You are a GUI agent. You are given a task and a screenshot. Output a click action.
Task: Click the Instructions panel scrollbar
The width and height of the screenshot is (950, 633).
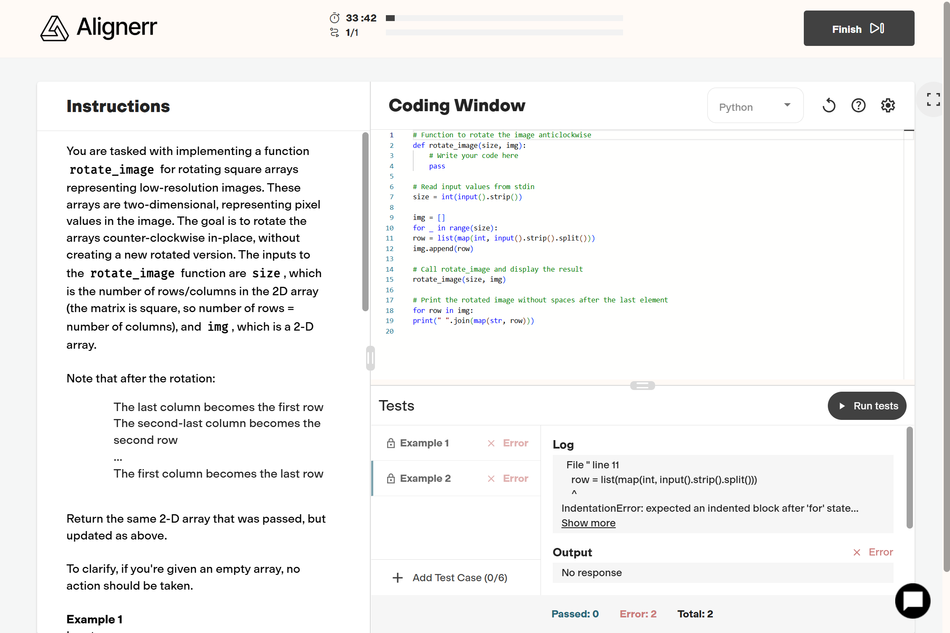click(x=365, y=222)
